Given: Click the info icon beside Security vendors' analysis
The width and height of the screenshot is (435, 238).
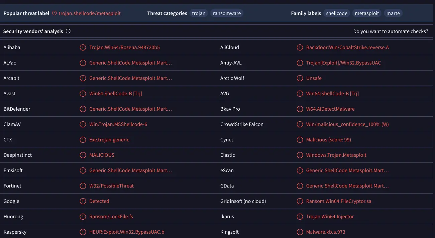Looking at the screenshot, I should click(68, 31).
